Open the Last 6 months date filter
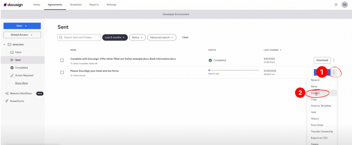Viewport: 352px width, 145px height. [115, 37]
